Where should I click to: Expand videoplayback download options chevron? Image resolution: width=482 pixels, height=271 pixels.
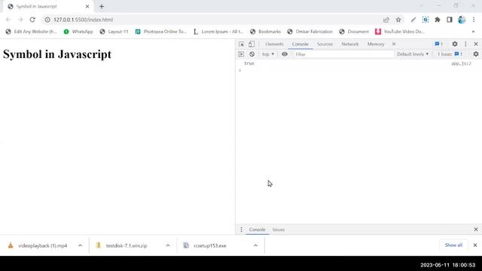coord(80,245)
